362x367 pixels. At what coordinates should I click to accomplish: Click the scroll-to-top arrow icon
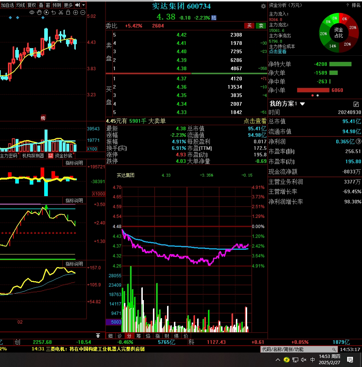coord(98,336)
